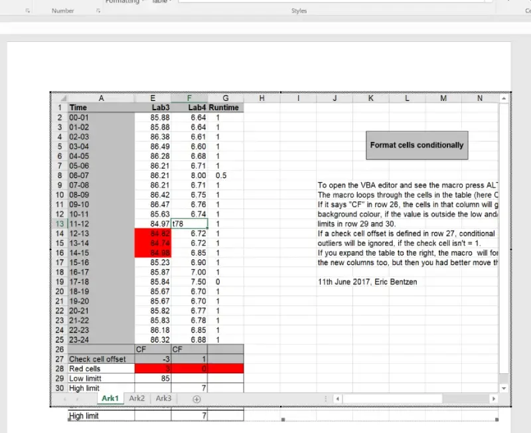Click the horizontal scrollbar thumb
531x433 pixels.
392,398
